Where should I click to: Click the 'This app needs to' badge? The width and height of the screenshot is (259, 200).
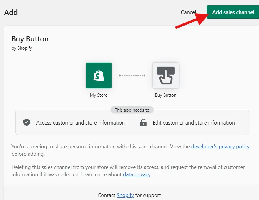pos(132,110)
